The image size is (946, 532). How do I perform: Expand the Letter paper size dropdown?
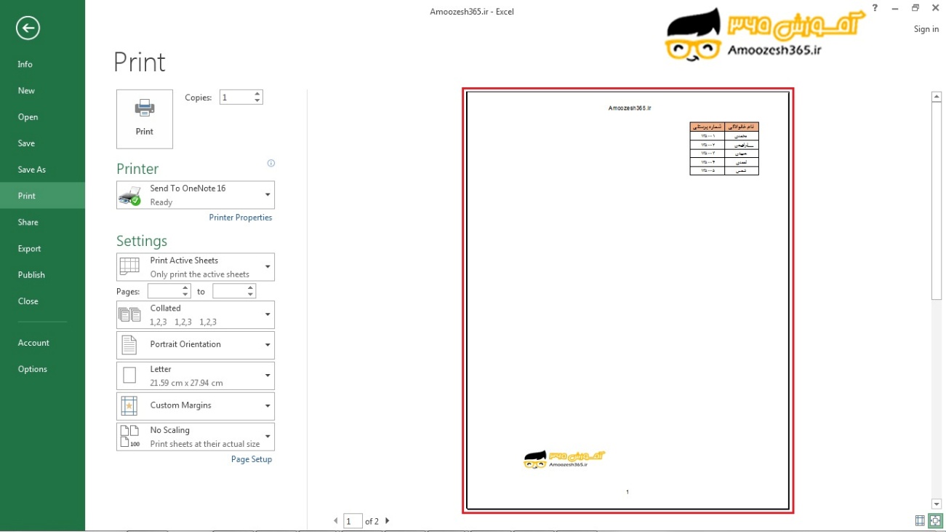pyautogui.click(x=196, y=376)
